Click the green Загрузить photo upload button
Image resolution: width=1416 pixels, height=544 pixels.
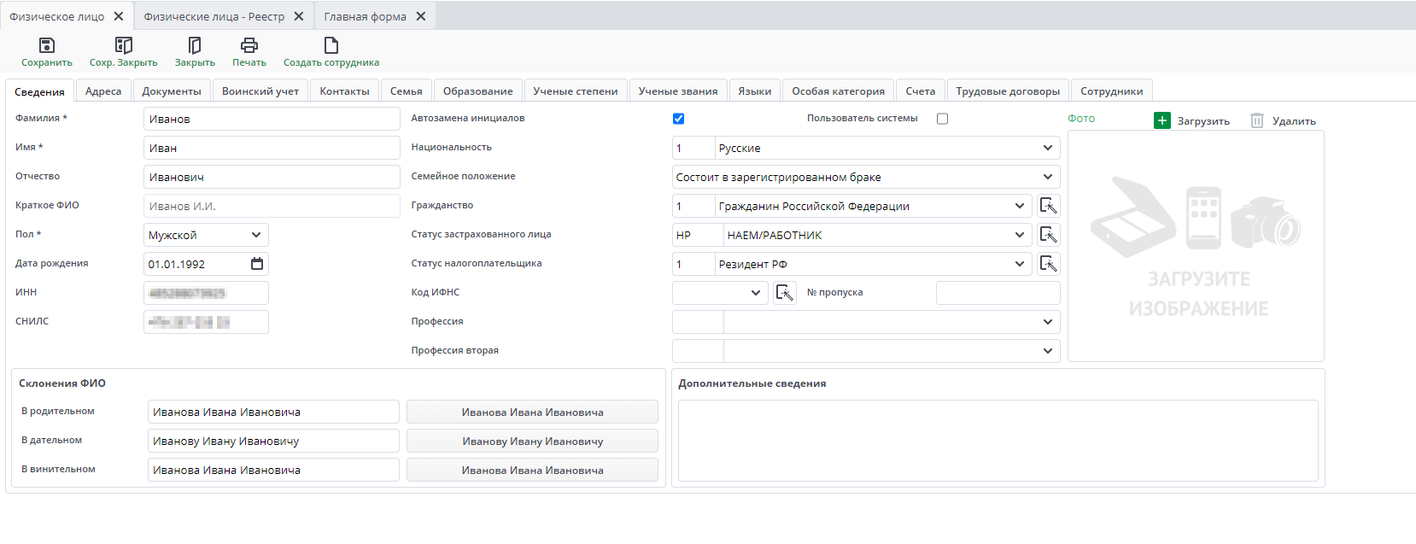(x=1162, y=120)
